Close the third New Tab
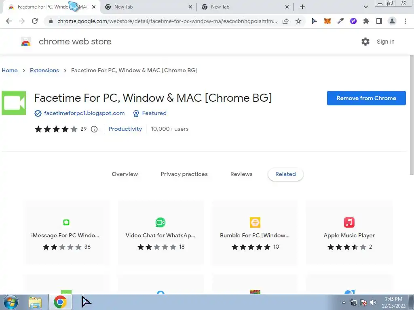The image size is (414, 310). [x=287, y=7]
